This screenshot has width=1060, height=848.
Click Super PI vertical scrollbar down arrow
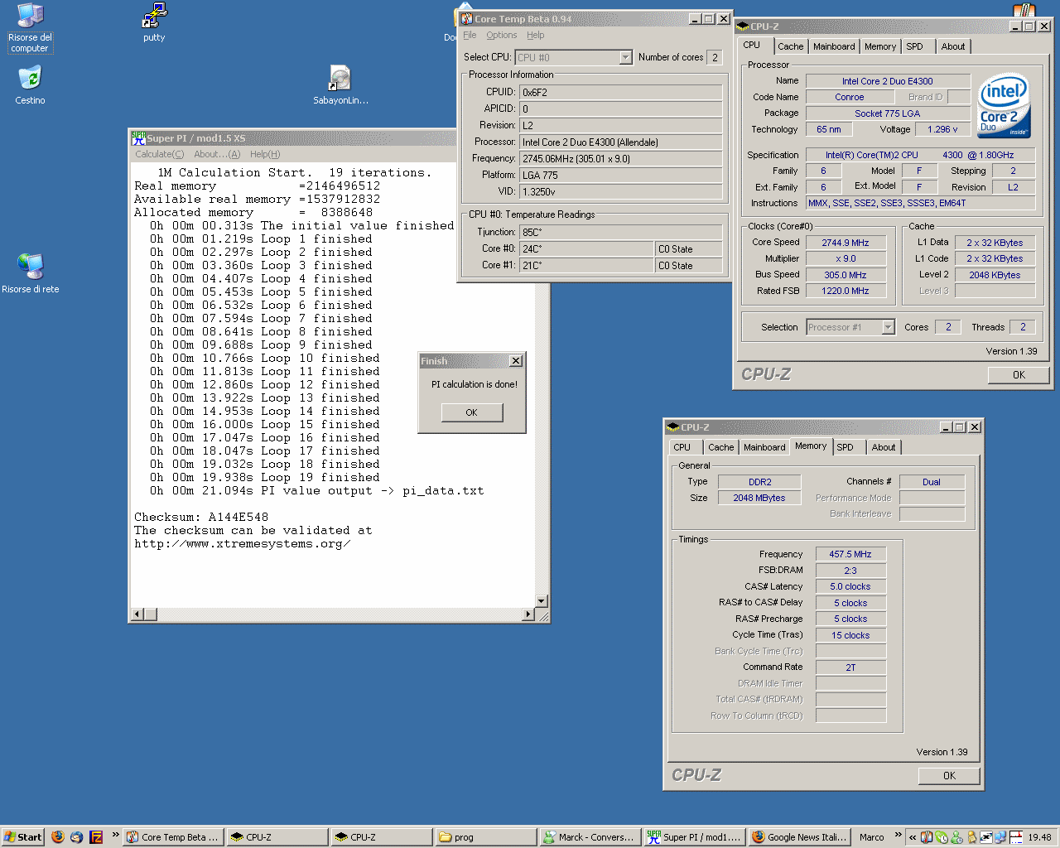point(542,601)
